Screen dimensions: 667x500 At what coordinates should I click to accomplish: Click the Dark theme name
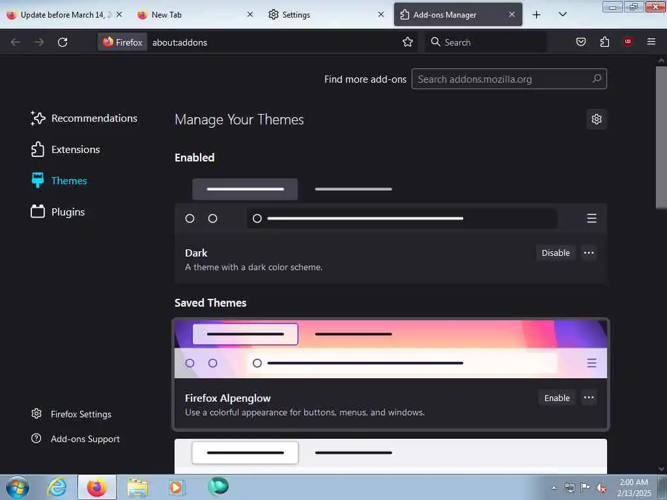[196, 253]
